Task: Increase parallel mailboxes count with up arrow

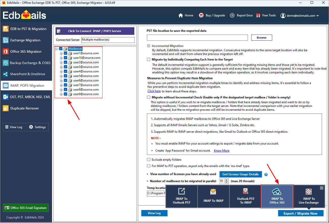Action: [x=226, y=180]
